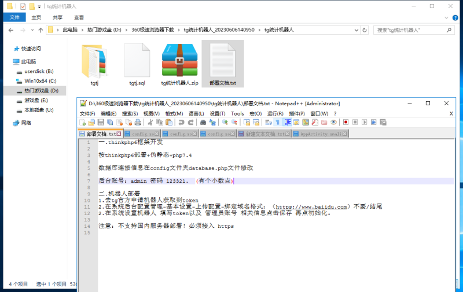Open the 编辑(E) menu in Notepad++

click(109, 113)
